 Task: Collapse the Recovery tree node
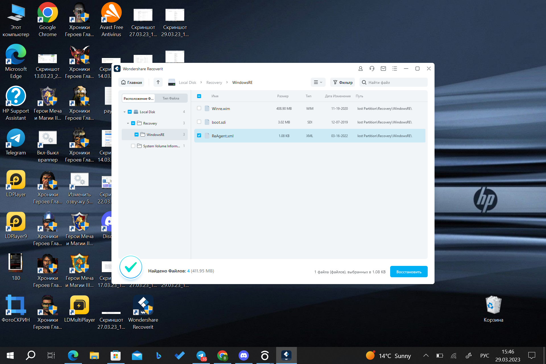128,123
